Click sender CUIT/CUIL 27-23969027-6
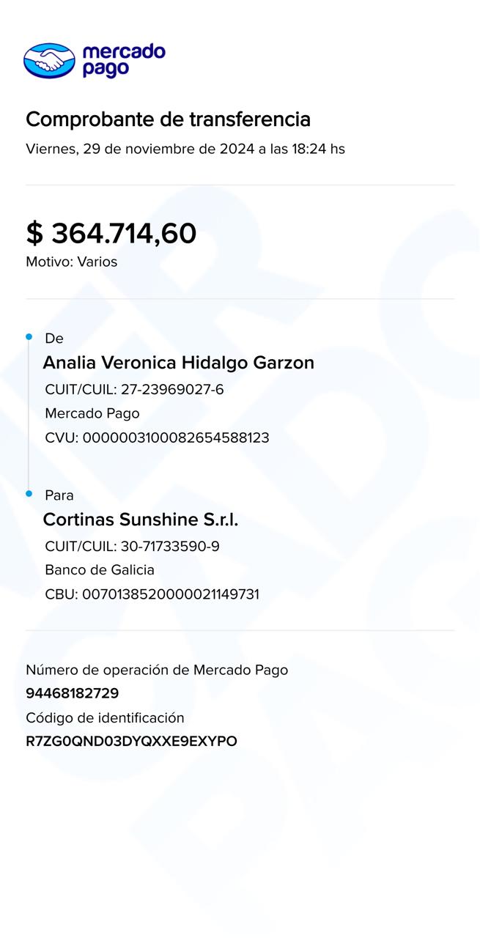This screenshot has width=480, height=938. (x=134, y=389)
